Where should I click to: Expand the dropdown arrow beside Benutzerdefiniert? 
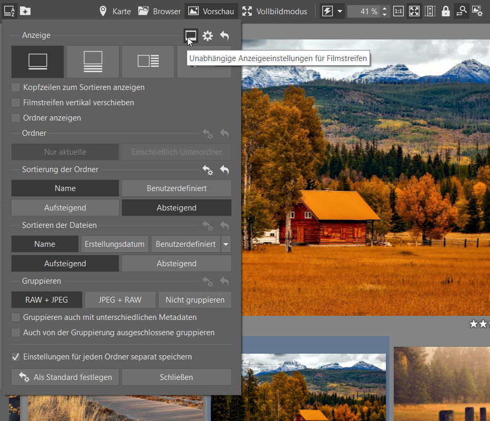click(x=226, y=244)
